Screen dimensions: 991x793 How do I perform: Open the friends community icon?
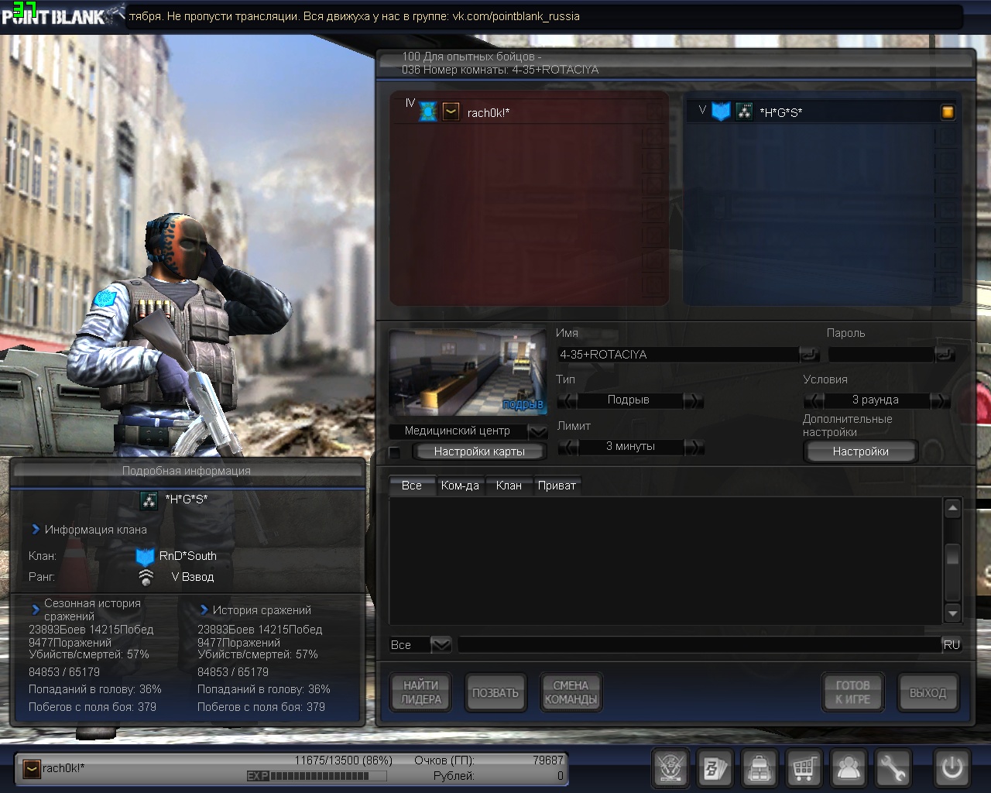[849, 768]
